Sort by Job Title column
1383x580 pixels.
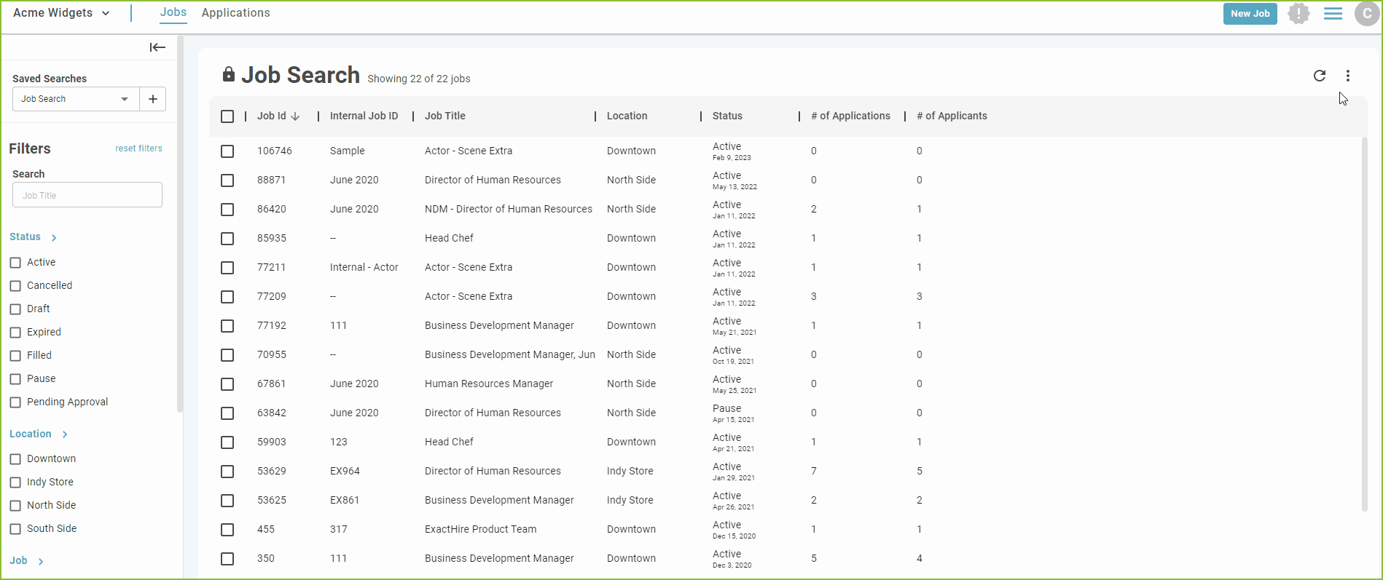point(444,116)
